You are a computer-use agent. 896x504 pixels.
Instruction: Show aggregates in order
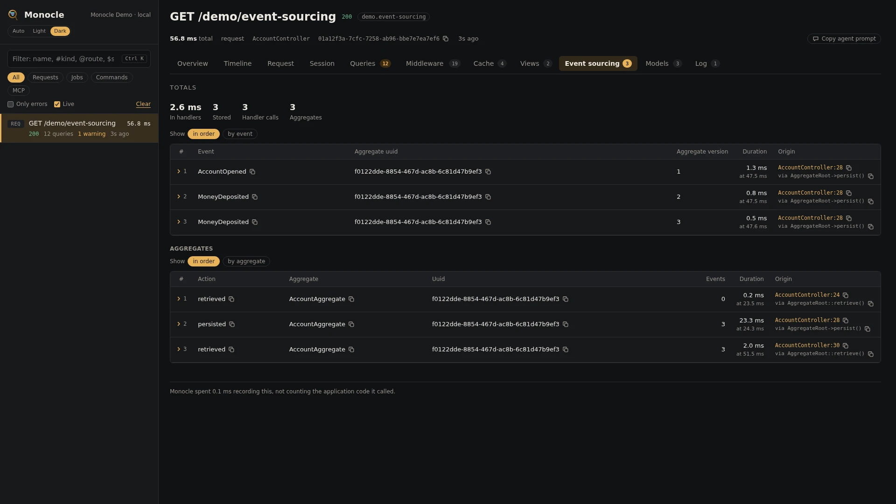click(203, 261)
